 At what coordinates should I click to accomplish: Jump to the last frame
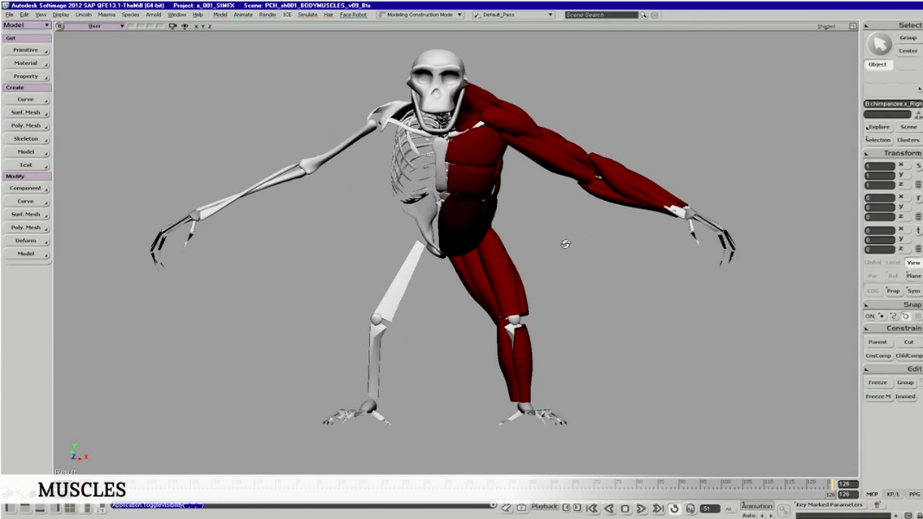(658, 509)
